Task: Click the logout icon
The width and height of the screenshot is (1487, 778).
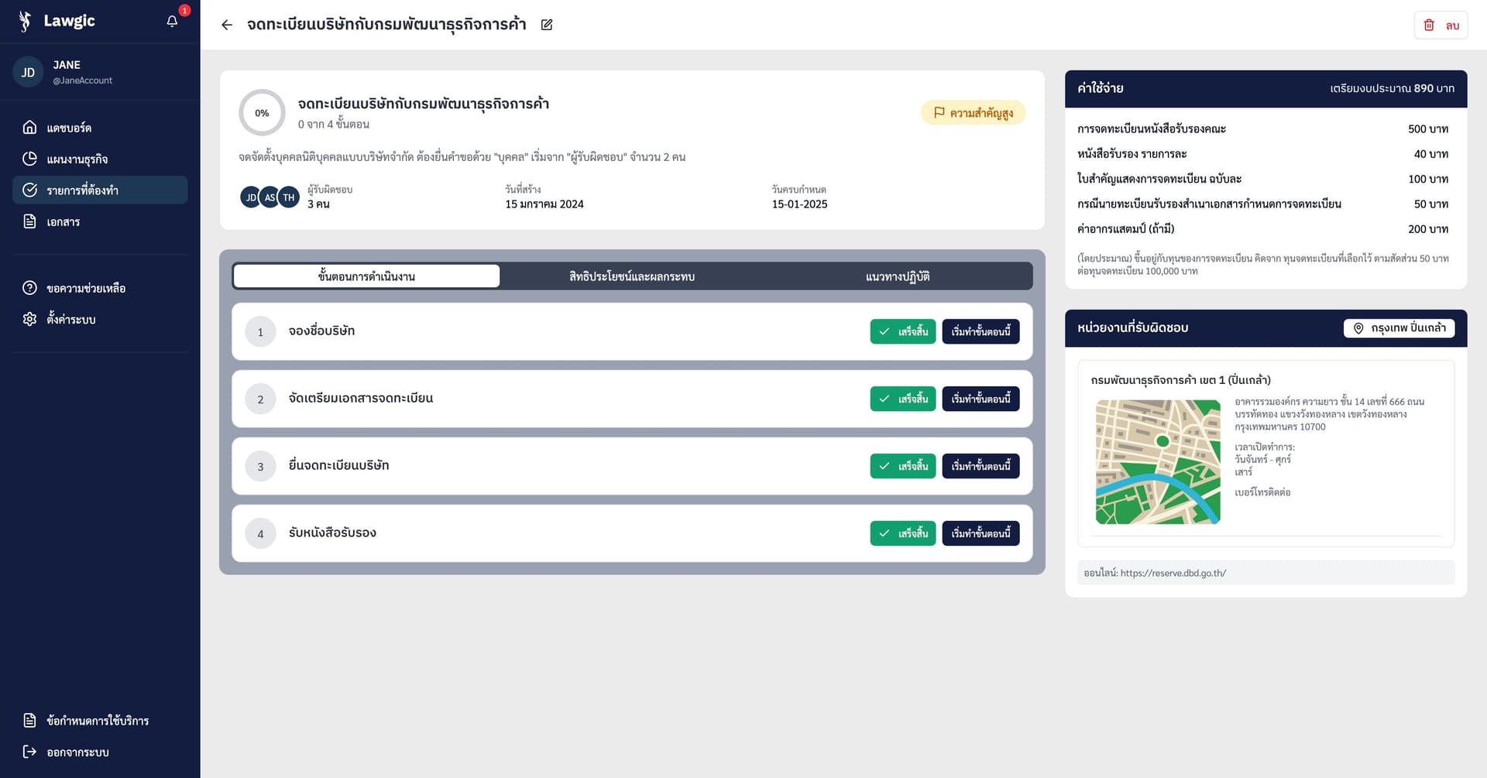Action: [29, 752]
